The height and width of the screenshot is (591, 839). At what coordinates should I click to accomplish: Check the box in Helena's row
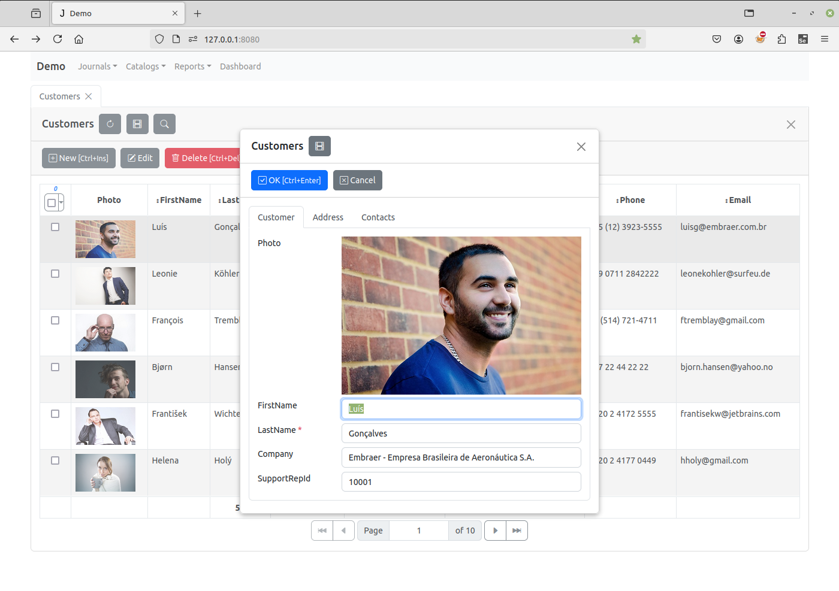(55, 460)
